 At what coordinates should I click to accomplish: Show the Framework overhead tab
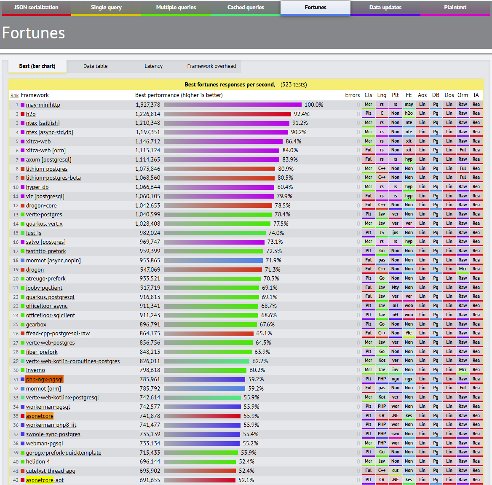pyautogui.click(x=211, y=66)
